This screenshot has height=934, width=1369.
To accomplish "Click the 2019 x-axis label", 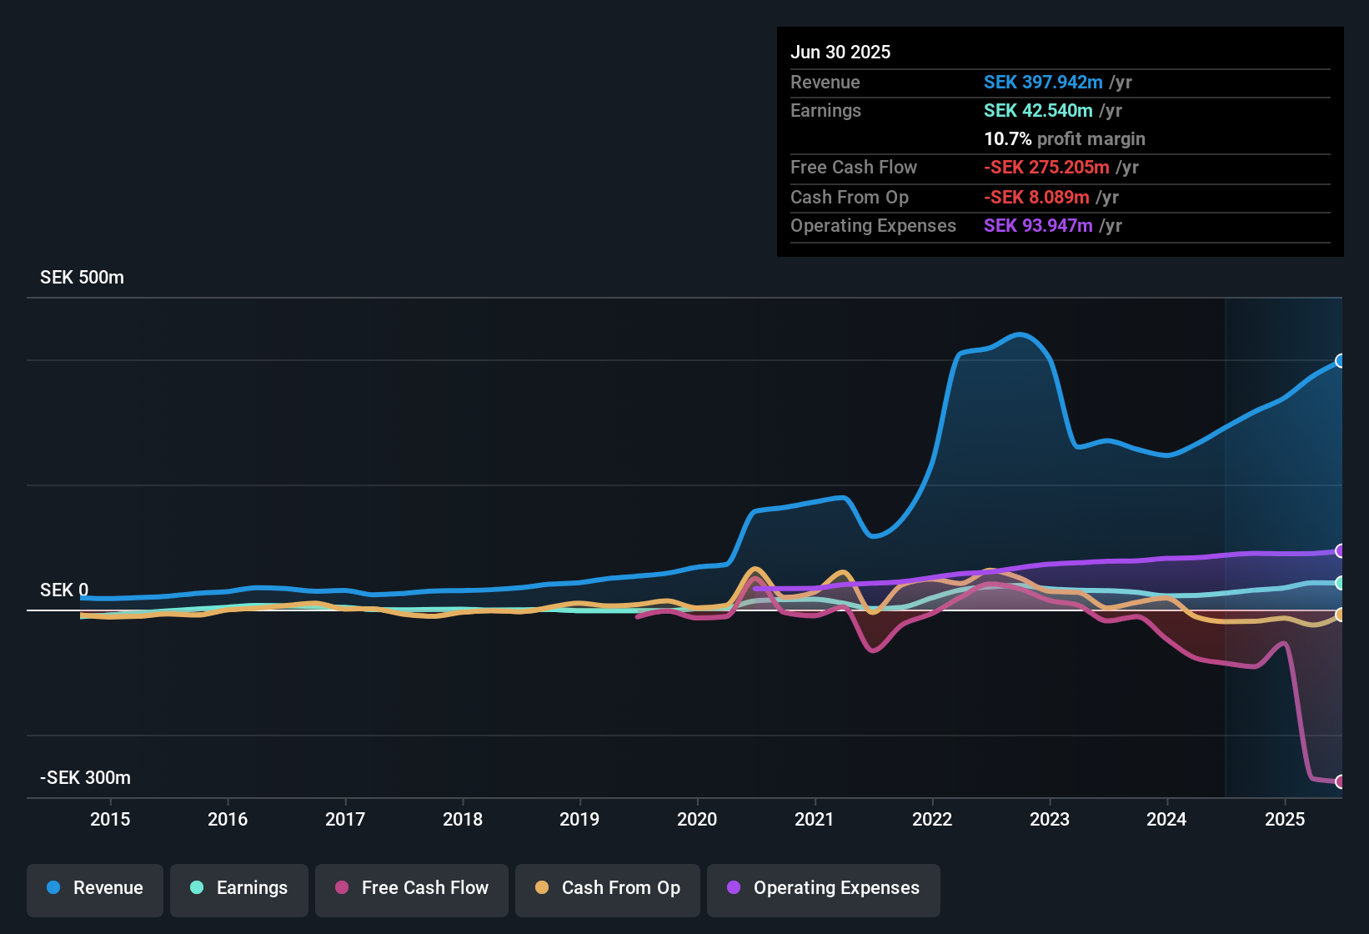I will [579, 820].
